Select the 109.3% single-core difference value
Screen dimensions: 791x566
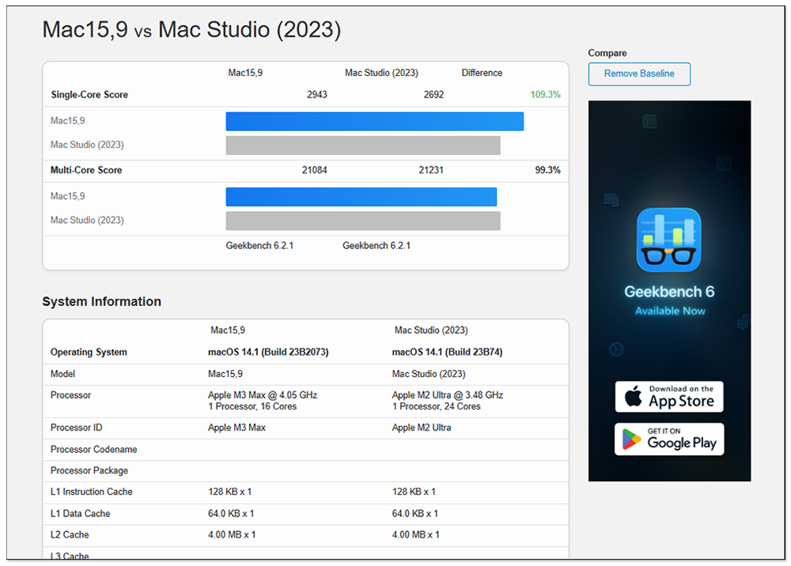tap(545, 95)
